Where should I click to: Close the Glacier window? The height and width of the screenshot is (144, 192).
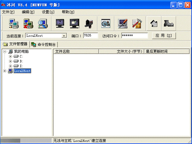(x=187, y=5)
